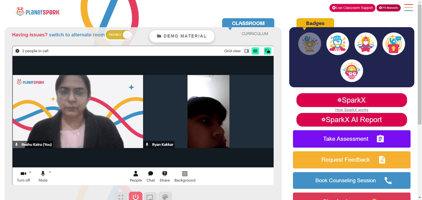422x200 pixels.
Task: Select the raised fist badge
Action: pyautogui.click(x=338, y=44)
